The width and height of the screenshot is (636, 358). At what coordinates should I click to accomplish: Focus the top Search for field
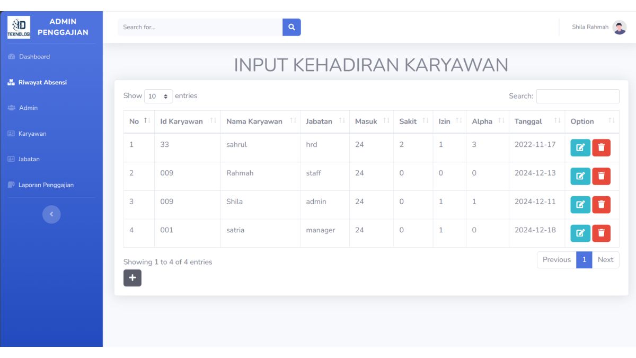tap(200, 27)
